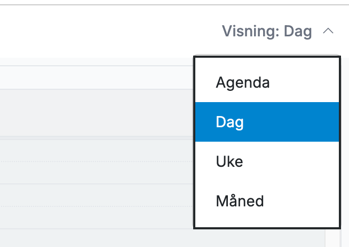The width and height of the screenshot is (349, 247).
Task: Click the word "Dag" in the selector header
Action: [298, 32]
